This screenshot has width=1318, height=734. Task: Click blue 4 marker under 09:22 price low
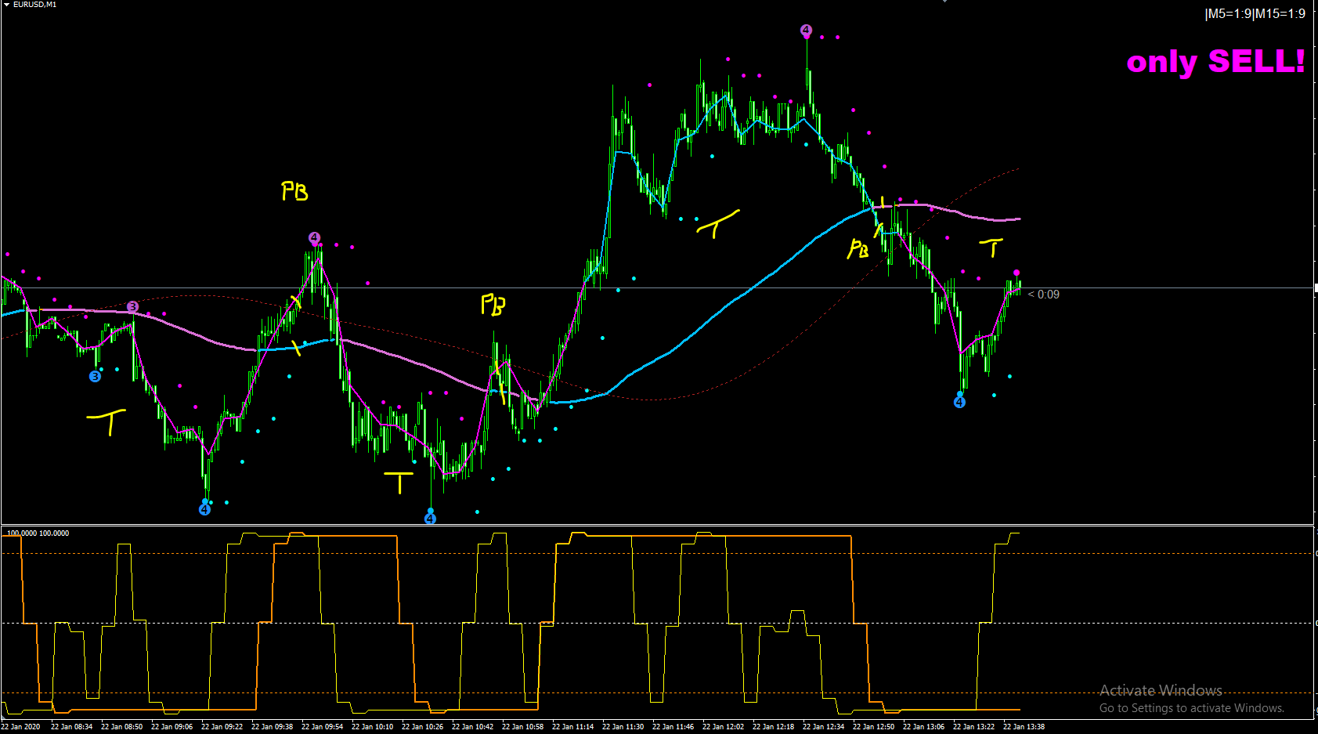point(204,509)
